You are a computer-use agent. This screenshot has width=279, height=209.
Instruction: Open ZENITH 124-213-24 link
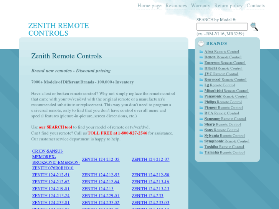pyautogui.click(x=51, y=196)
